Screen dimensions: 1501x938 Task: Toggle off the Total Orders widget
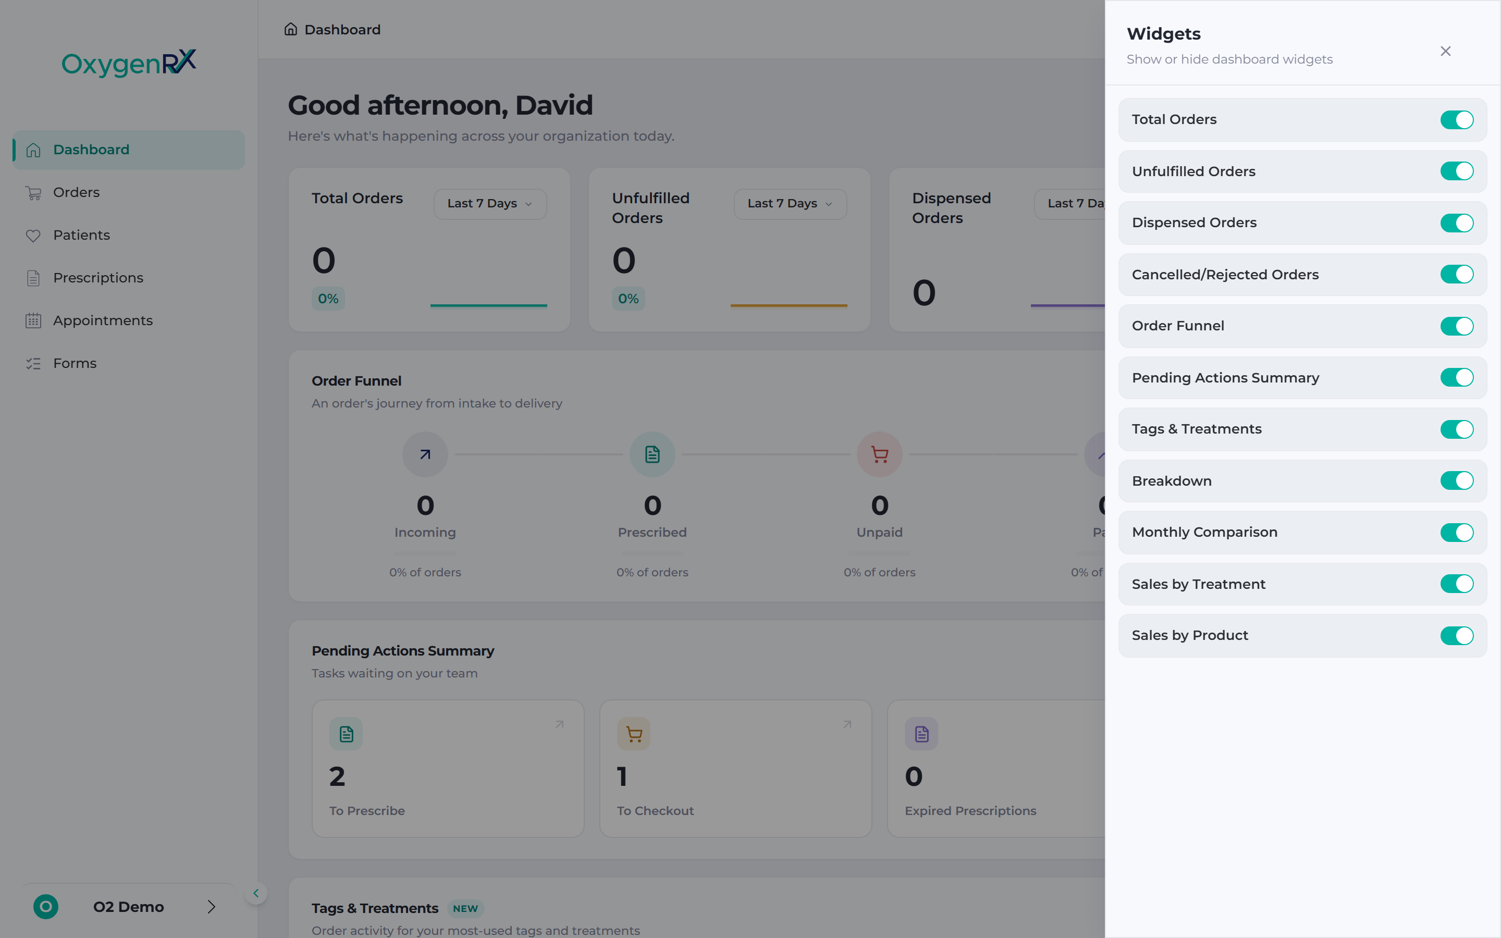pos(1456,120)
